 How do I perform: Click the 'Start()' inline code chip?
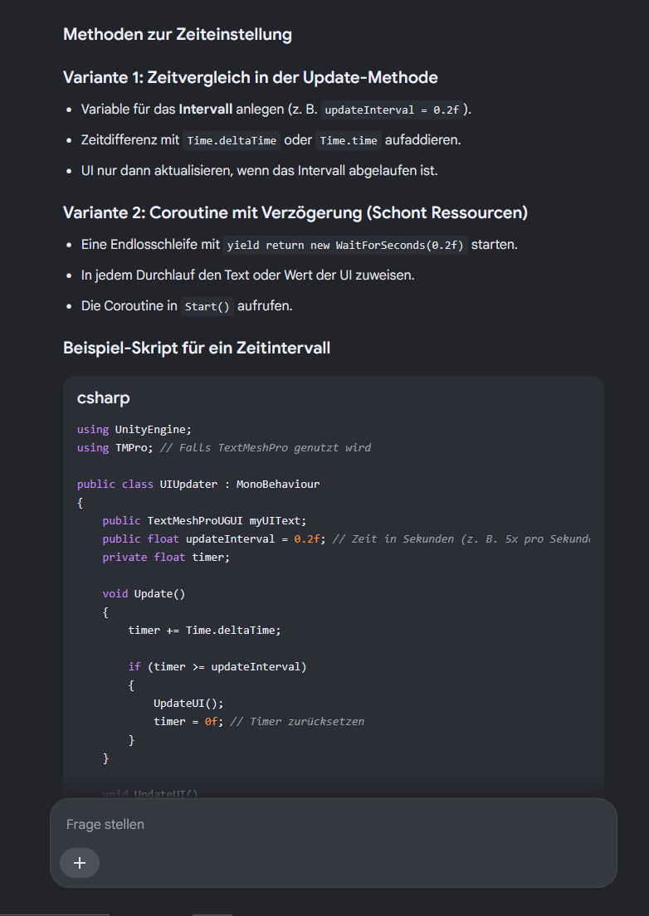pyautogui.click(x=207, y=306)
